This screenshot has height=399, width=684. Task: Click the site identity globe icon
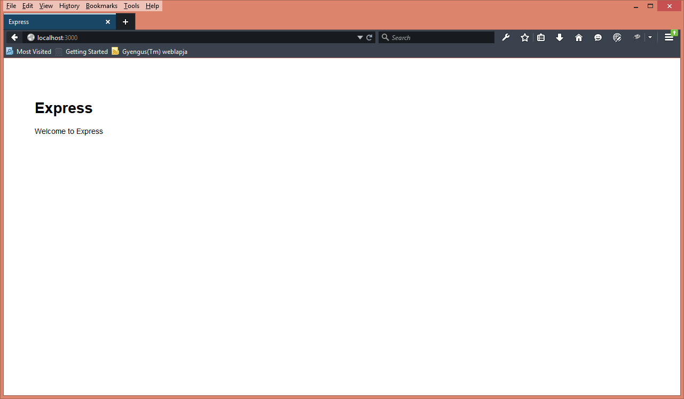(x=31, y=37)
